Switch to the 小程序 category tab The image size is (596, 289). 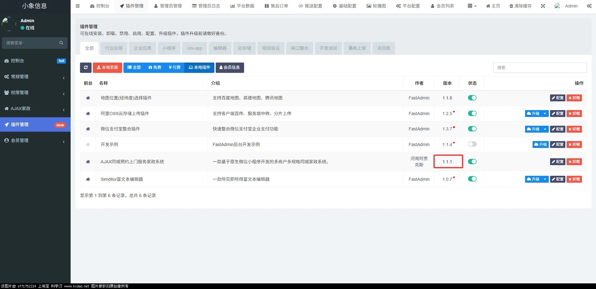[169, 48]
